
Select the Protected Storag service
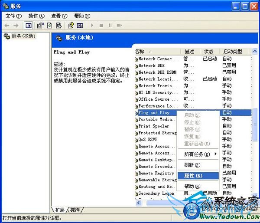(158, 133)
